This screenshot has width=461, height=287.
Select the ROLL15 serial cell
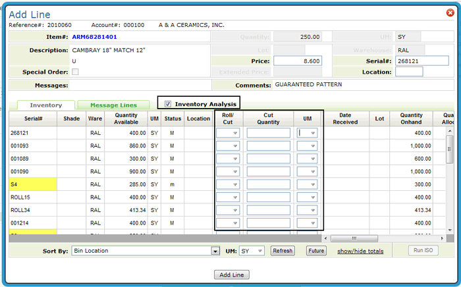33,197
